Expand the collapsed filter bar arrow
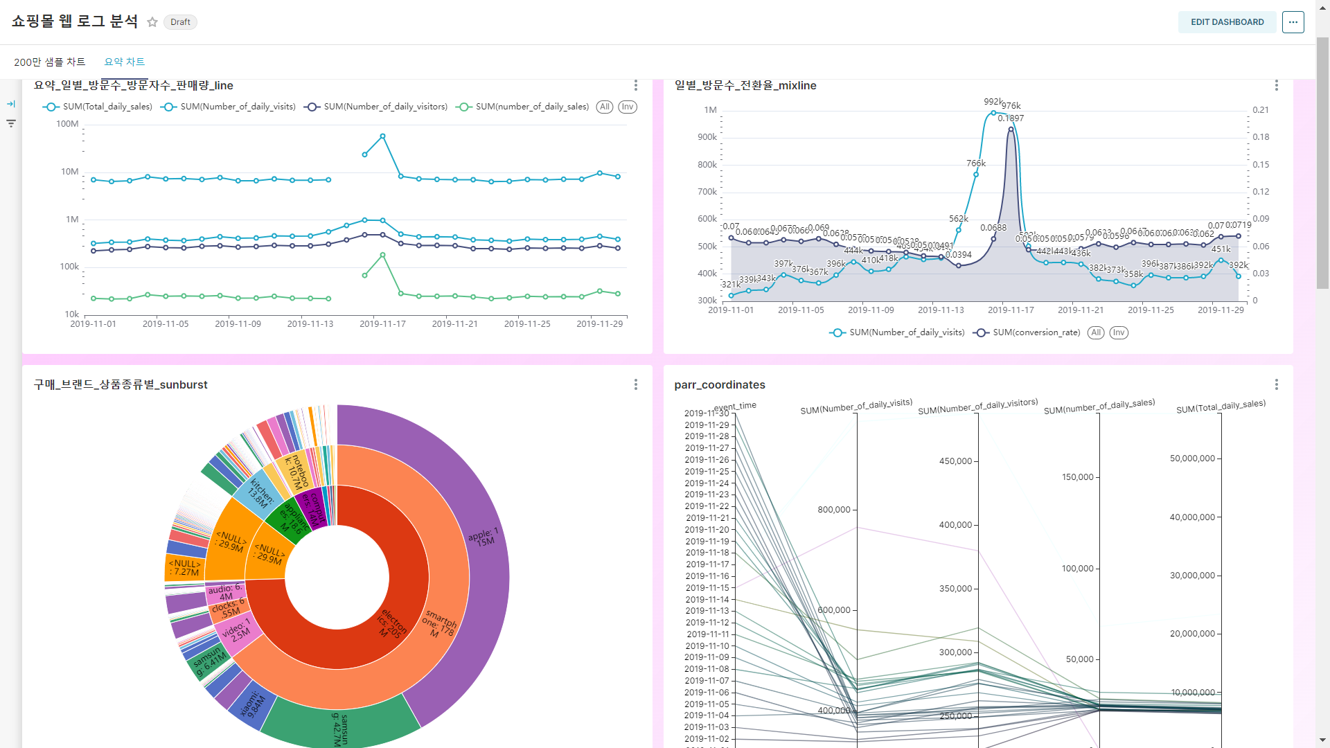Image resolution: width=1330 pixels, height=748 pixels. click(x=11, y=104)
